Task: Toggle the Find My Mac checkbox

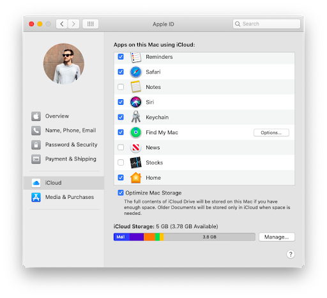Action: (x=121, y=132)
